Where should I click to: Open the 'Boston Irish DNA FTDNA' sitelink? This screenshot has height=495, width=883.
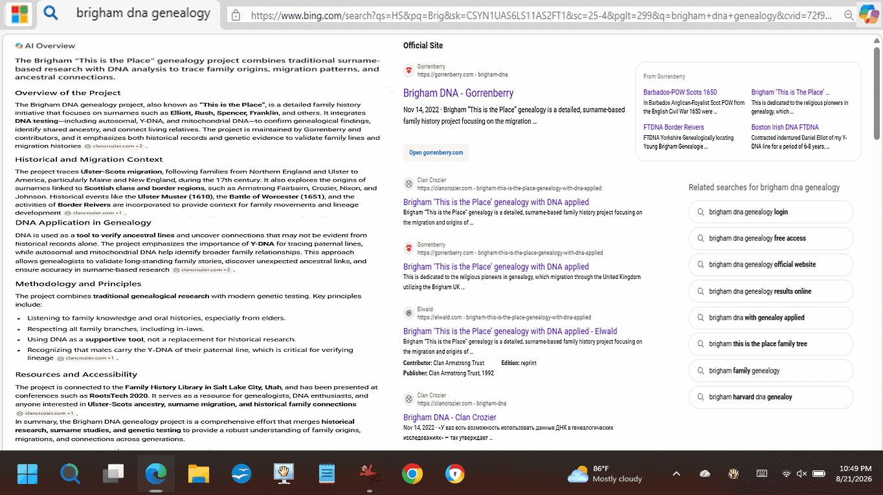[x=785, y=127]
